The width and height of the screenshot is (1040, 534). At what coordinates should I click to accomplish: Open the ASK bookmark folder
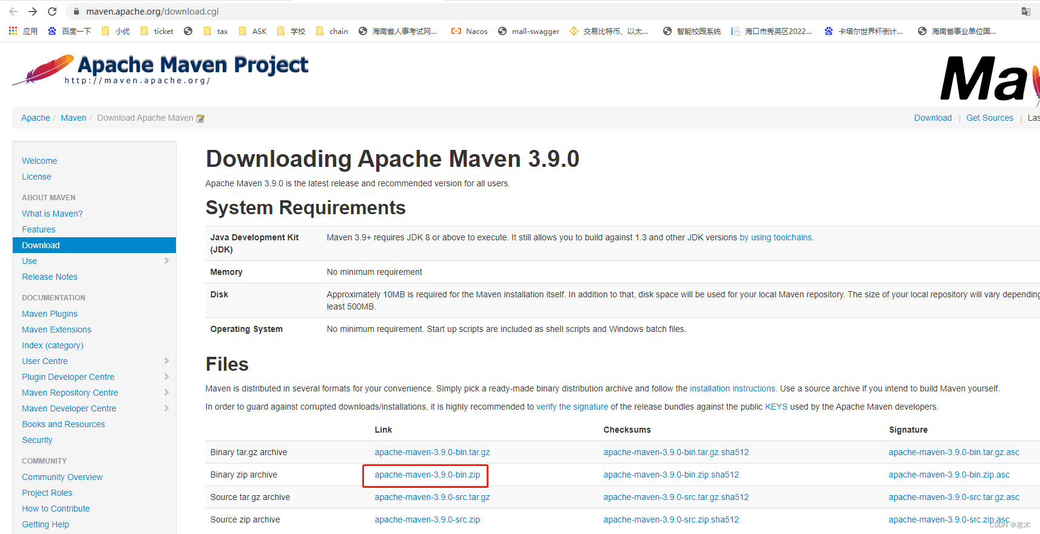coord(252,31)
